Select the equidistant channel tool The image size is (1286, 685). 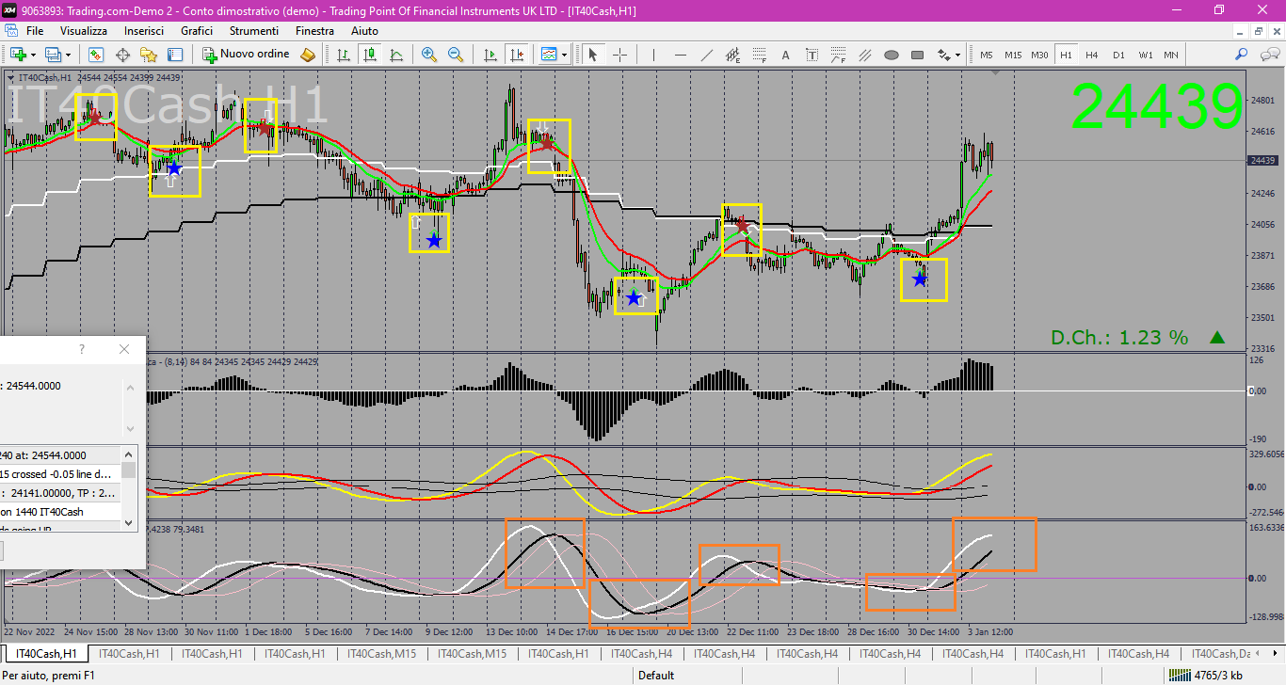(732, 55)
